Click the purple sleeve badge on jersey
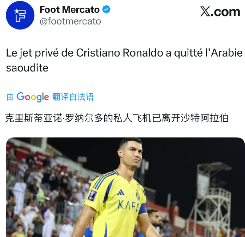245x237 pixels. click(92, 195)
